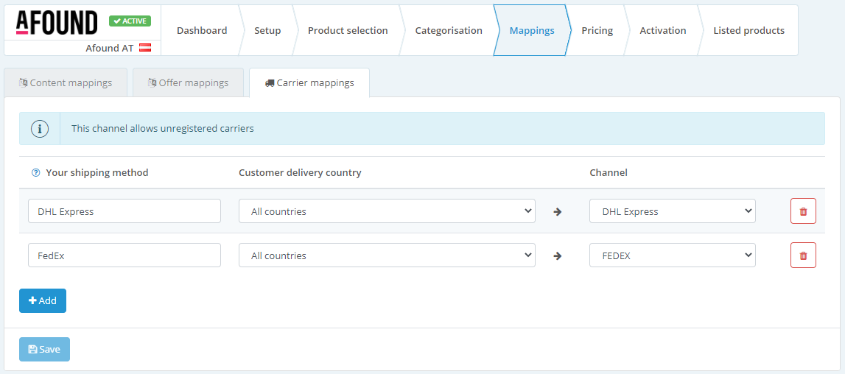Image resolution: width=845 pixels, height=374 pixels.
Task: Click the Afound AT channel name
Action: pos(109,47)
